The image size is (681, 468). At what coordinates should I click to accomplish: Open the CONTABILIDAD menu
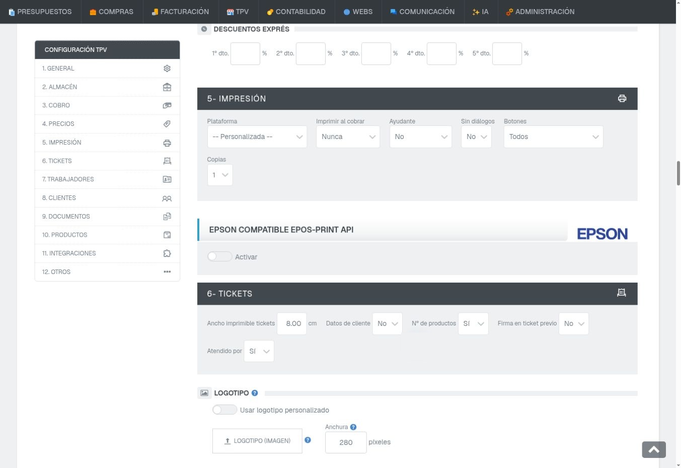point(296,12)
